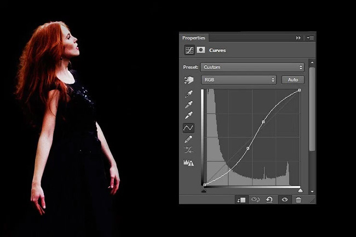This screenshot has height=237, width=356.
Task: Click the histogram clipping warning icon
Action: [x=188, y=163]
